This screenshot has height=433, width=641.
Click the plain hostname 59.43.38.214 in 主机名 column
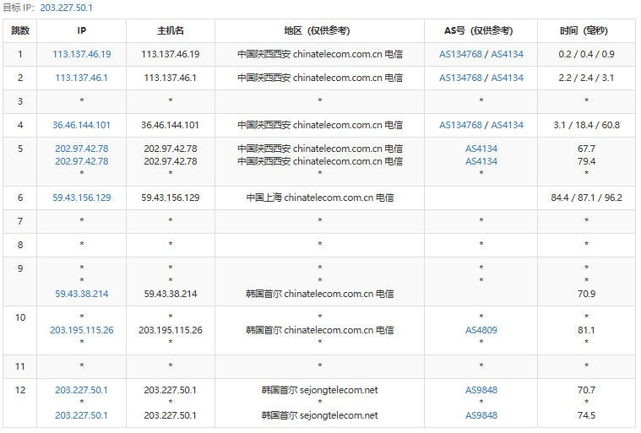tap(171, 294)
